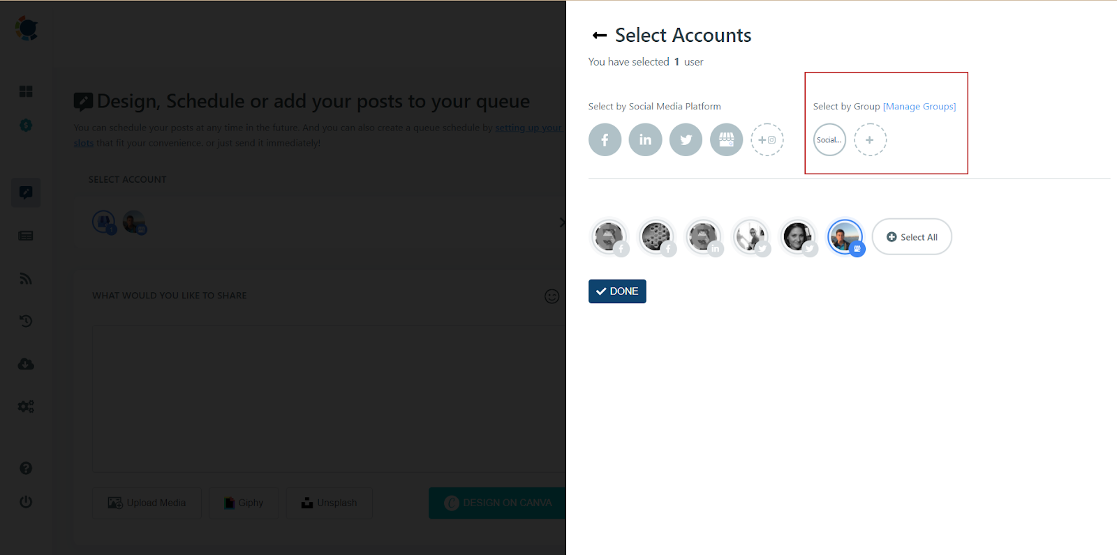Go back using the Select Accounts arrow
Screen dimensions: 1117x555
click(599, 36)
